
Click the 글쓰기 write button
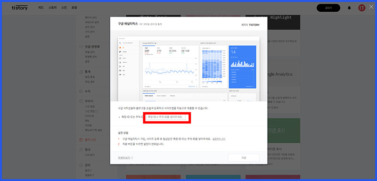coord(328,8)
